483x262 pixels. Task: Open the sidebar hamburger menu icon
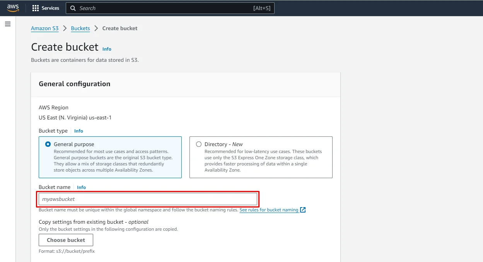[7, 24]
